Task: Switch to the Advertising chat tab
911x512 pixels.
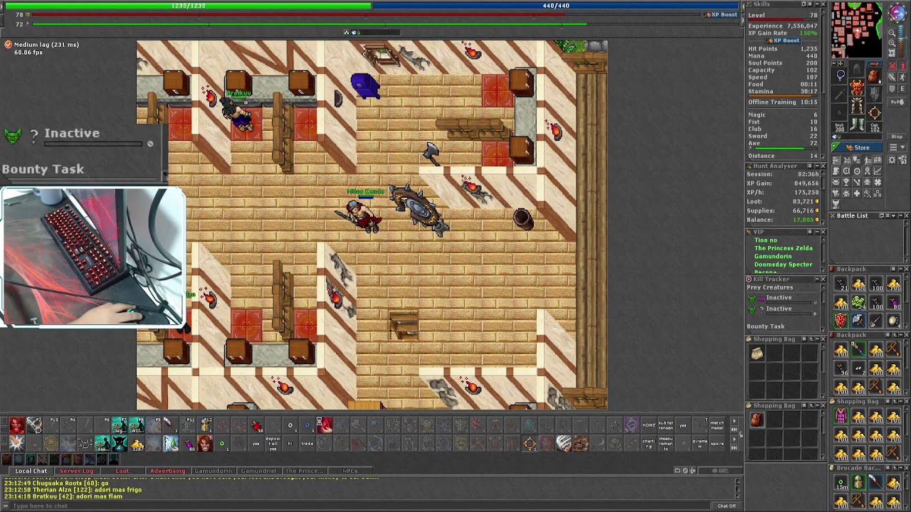Action: pos(167,471)
